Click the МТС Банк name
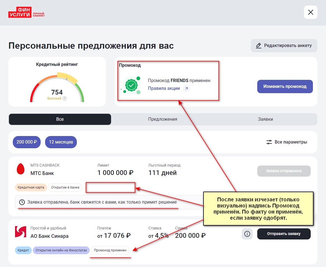 point(42,173)
